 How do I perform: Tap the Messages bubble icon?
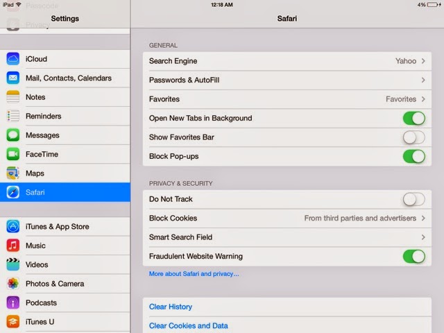pos(13,135)
